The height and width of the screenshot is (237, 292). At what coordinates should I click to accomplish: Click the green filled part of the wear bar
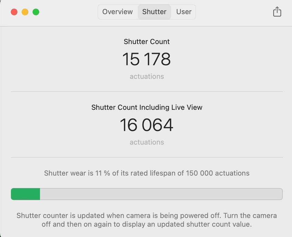point(26,194)
